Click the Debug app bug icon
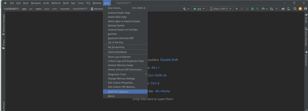Screen dimensions: 308x111 (x=253, y=9)
